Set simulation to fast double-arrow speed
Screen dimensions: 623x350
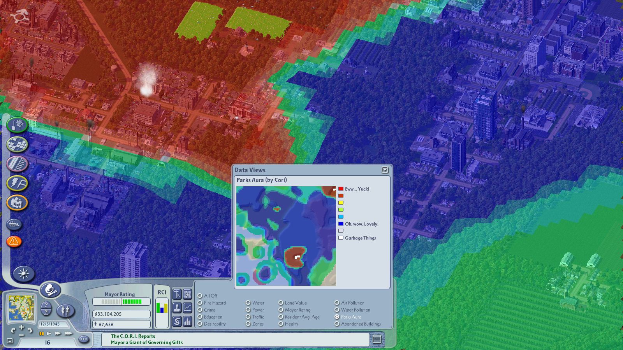tap(58, 334)
